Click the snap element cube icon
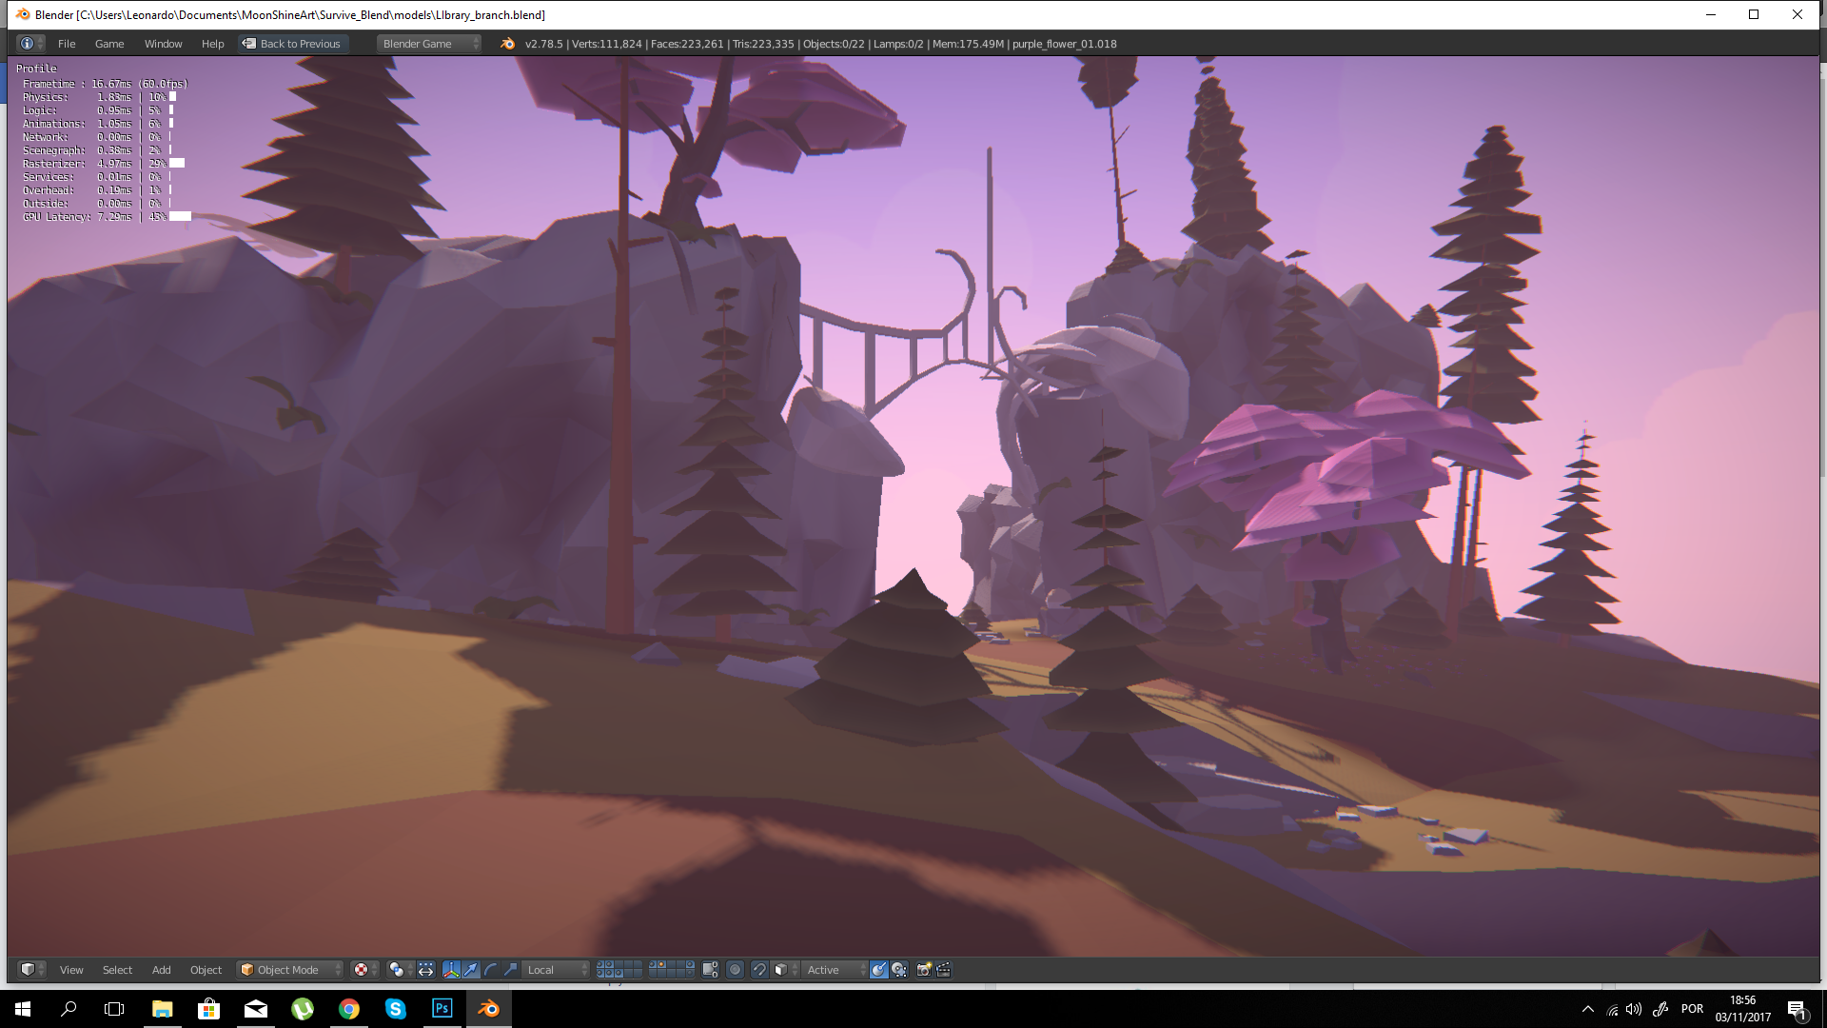Screen dimensions: 1827x1028 coord(779,970)
